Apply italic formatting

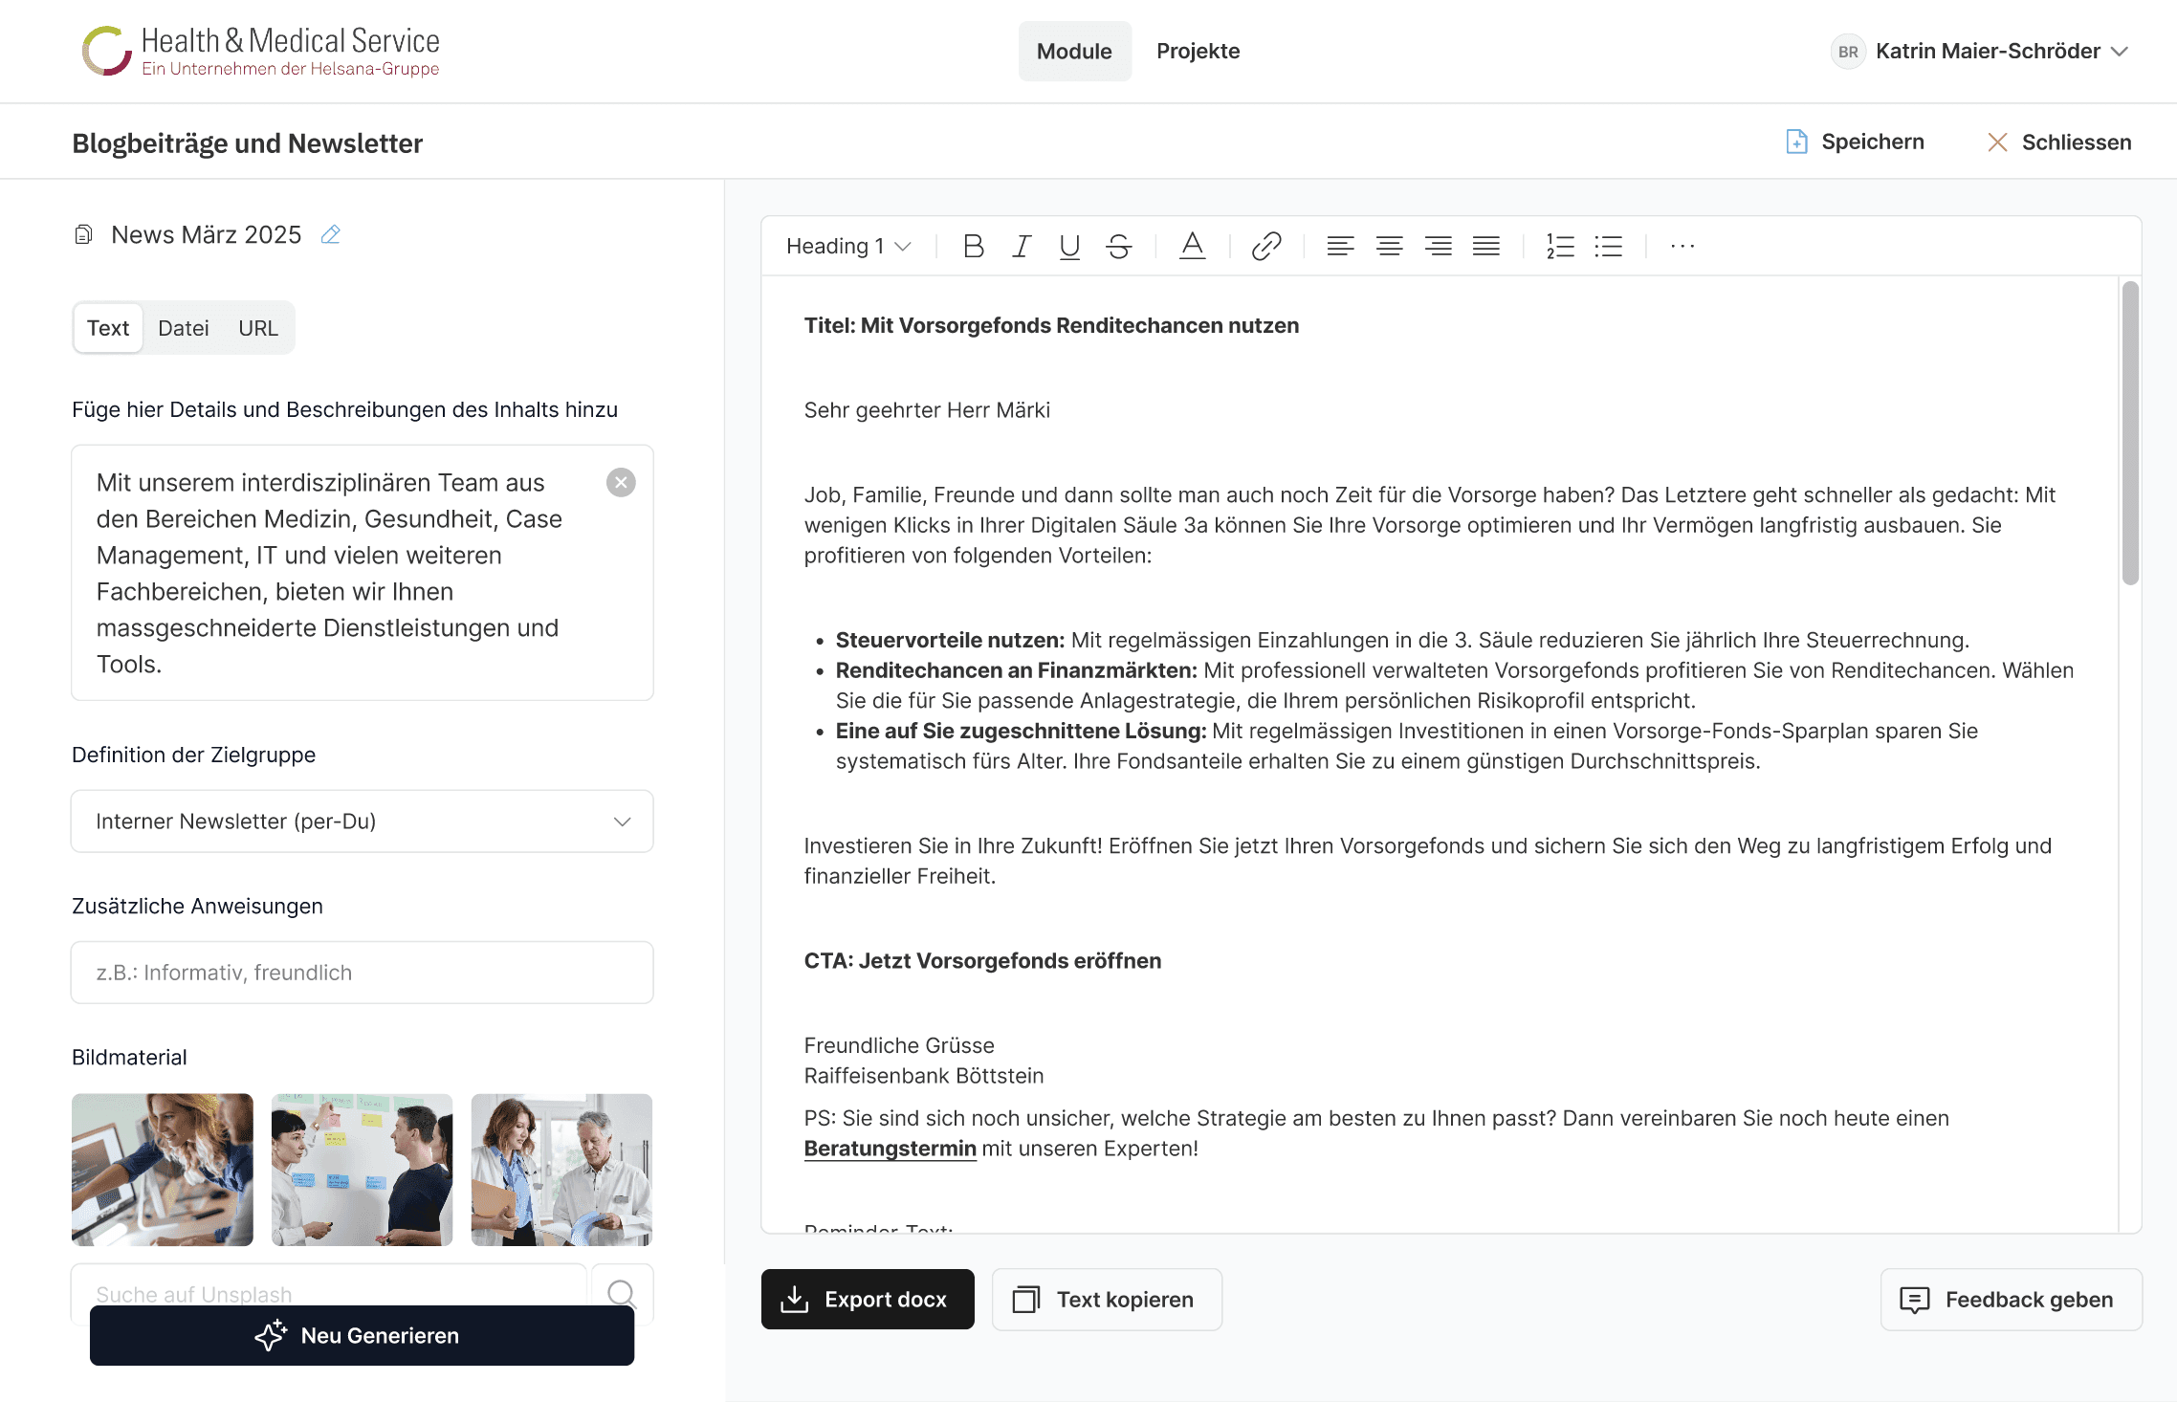point(1021,247)
